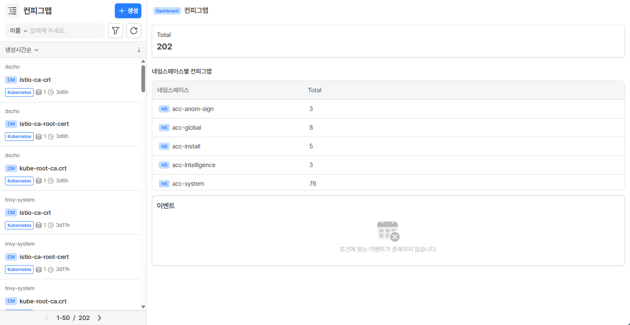
Task: Open trivy-system istio-ca-crl ConfigMap
Action: (x=70, y=213)
